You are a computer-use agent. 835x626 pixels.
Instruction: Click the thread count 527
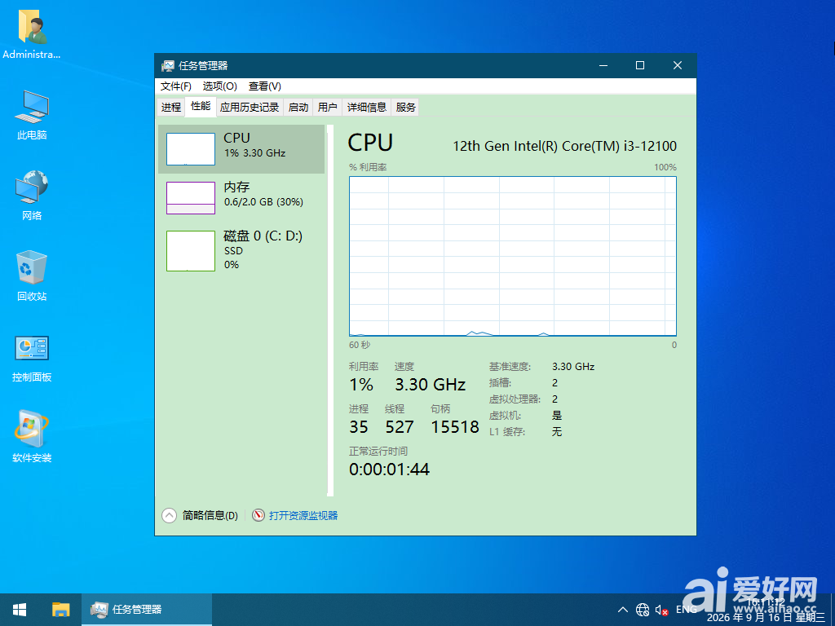tap(400, 427)
